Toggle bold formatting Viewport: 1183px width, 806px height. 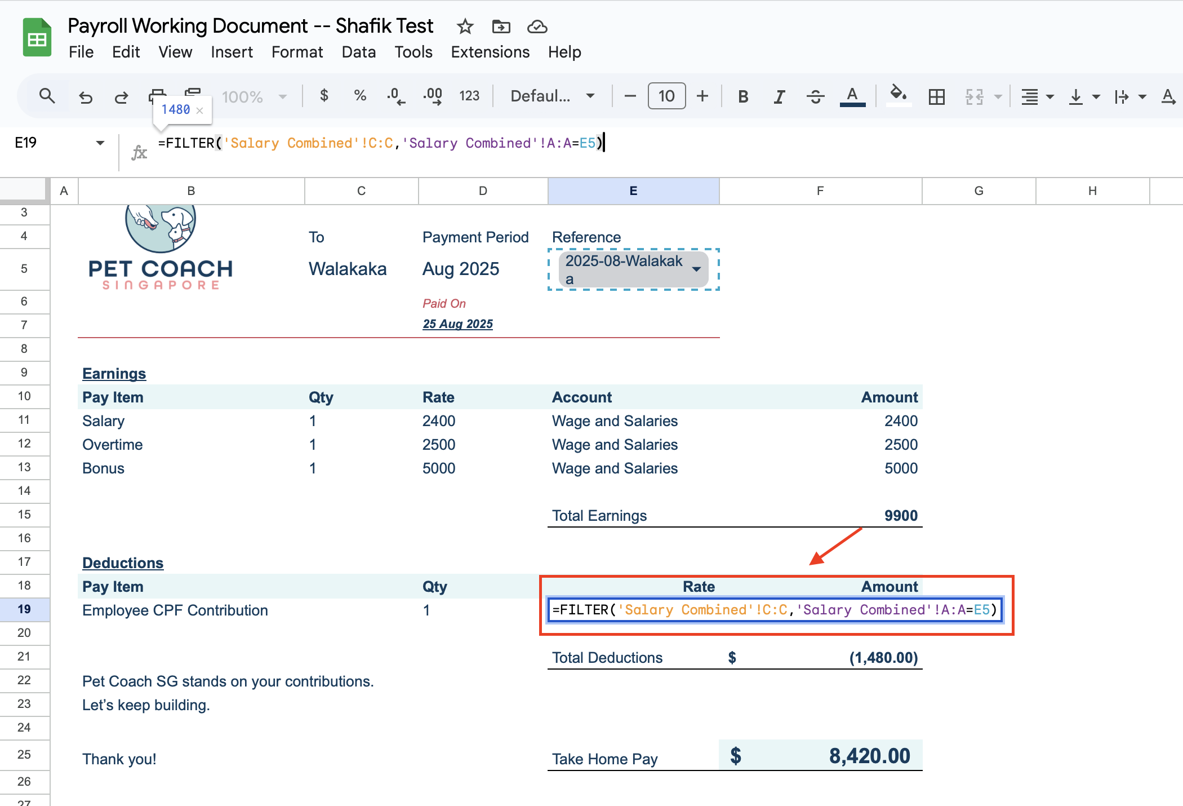(743, 96)
